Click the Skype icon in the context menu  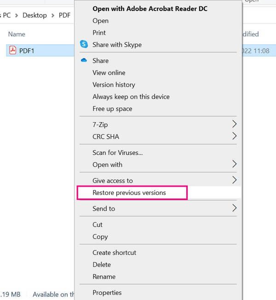click(84, 44)
